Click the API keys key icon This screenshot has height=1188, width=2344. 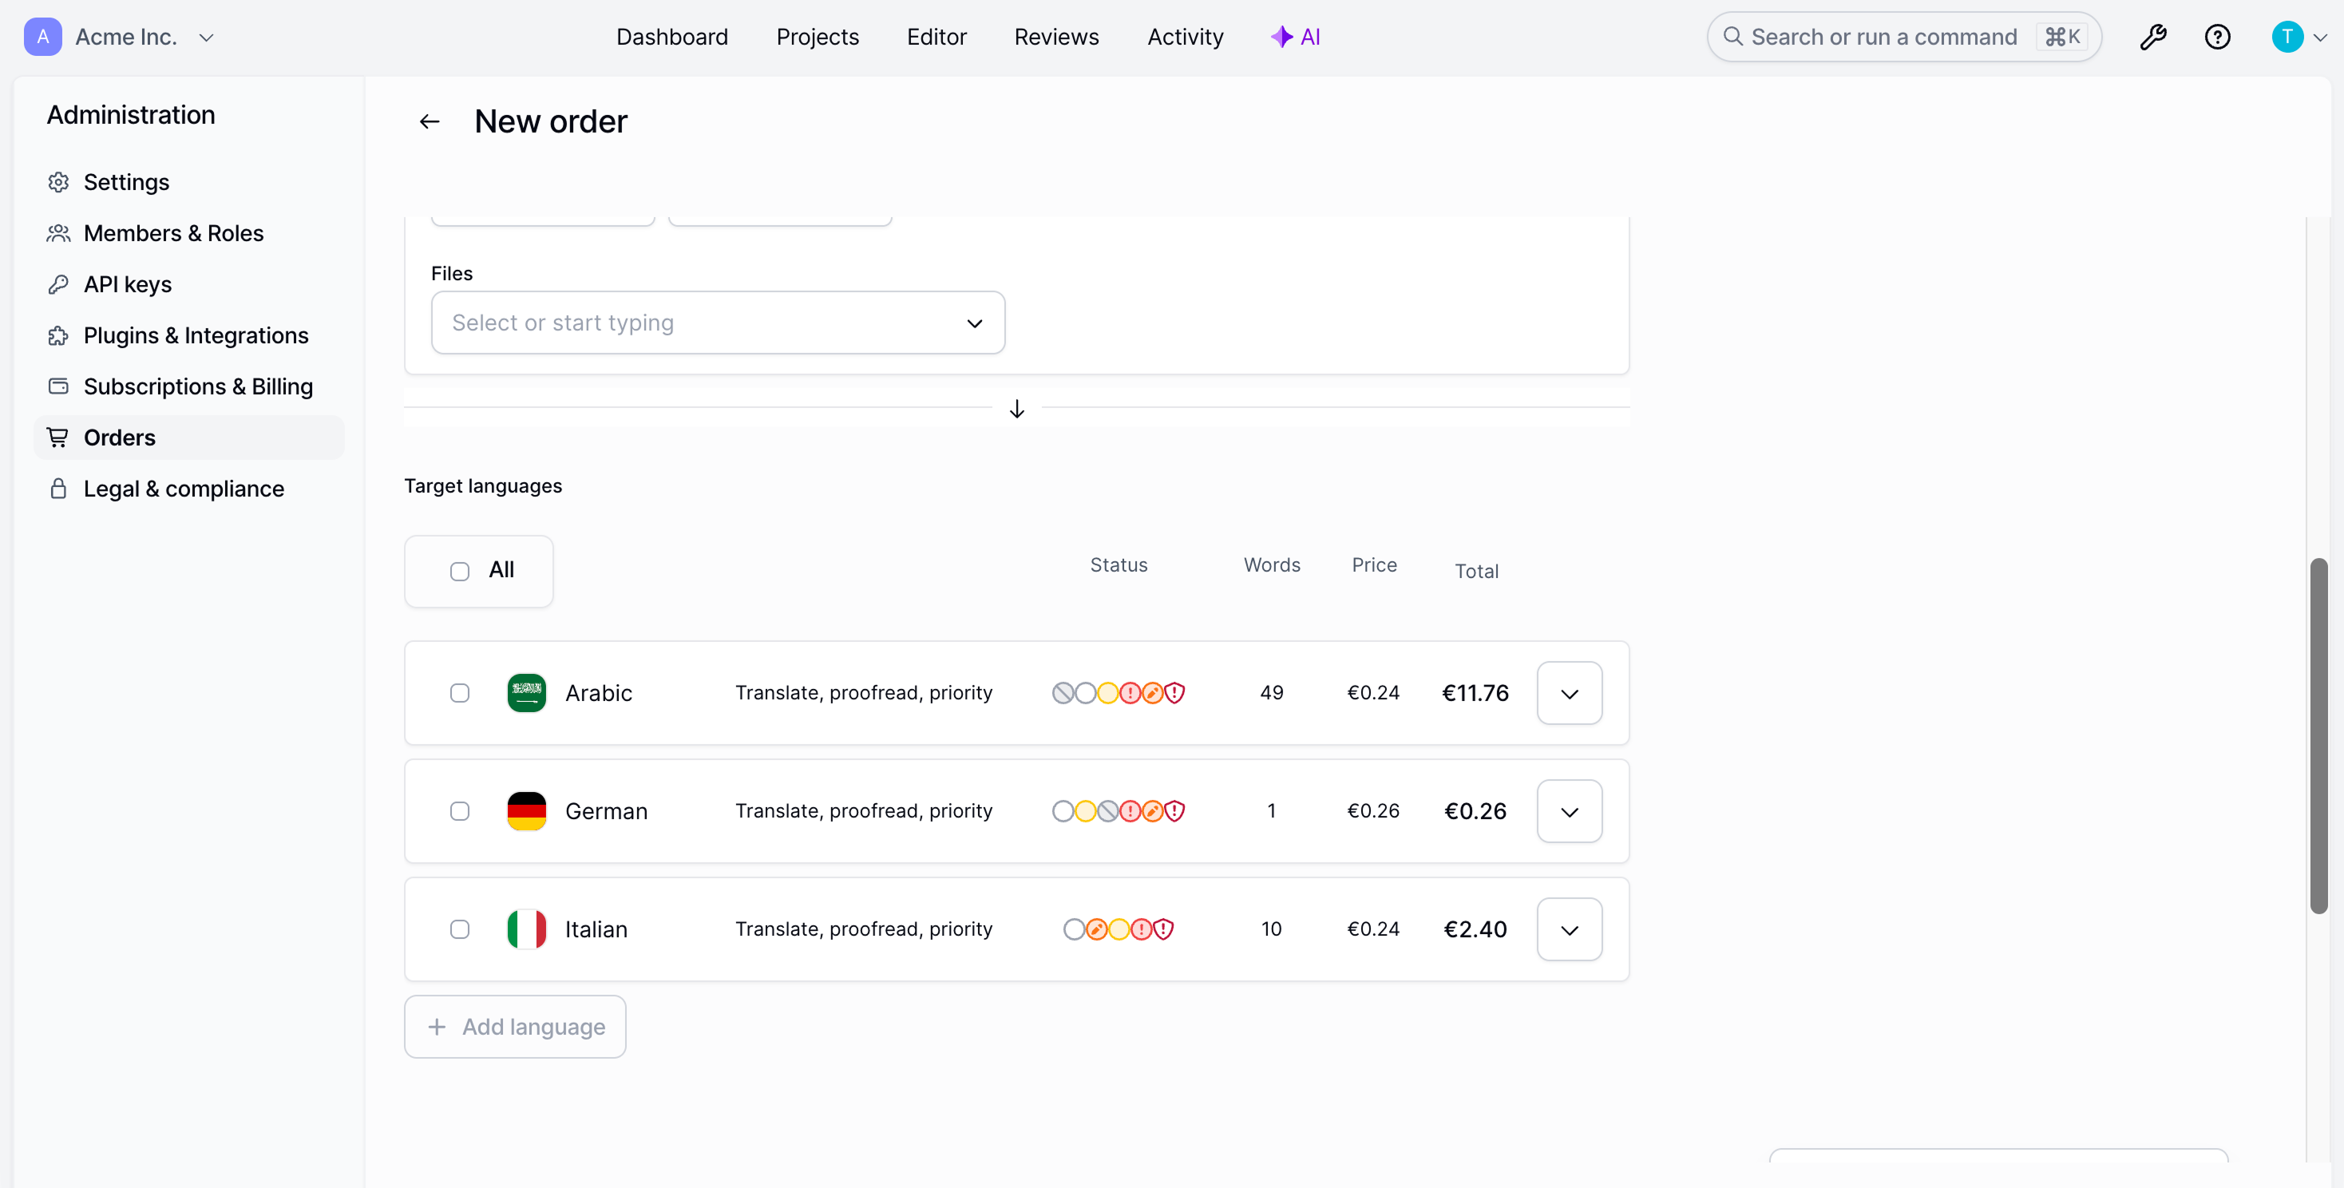[58, 285]
